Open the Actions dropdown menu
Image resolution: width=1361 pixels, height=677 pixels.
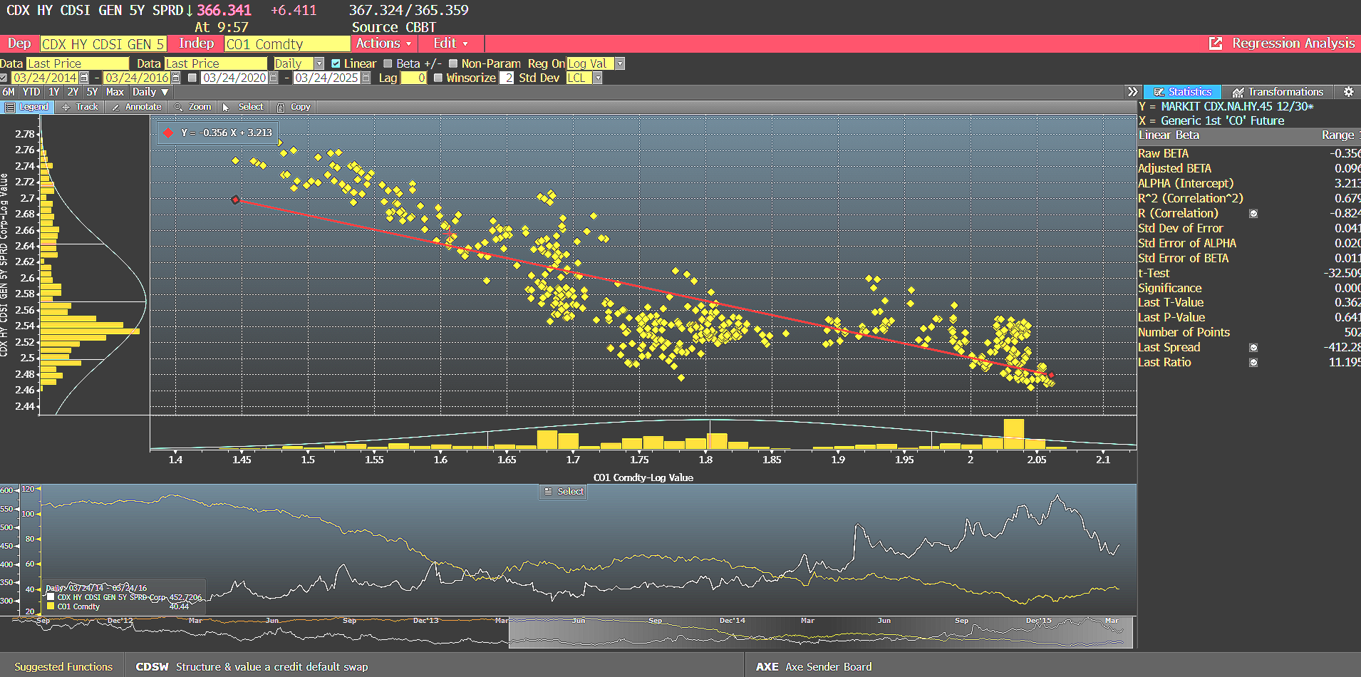tap(384, 43)
